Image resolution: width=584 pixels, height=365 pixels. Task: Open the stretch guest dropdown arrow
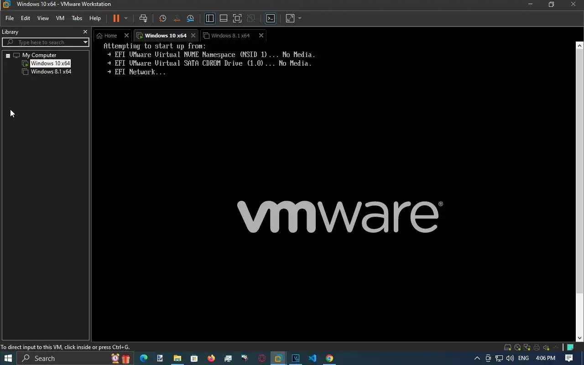tap(300, 18)
